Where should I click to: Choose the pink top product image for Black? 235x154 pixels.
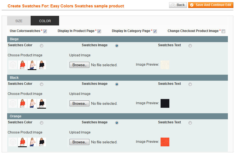[32, 103]
